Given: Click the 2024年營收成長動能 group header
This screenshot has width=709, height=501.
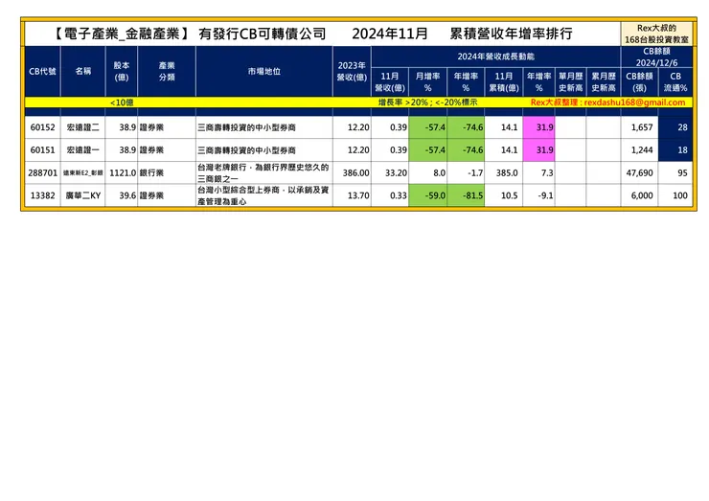Looking at the screenshot, I should (x=495, y=57).
